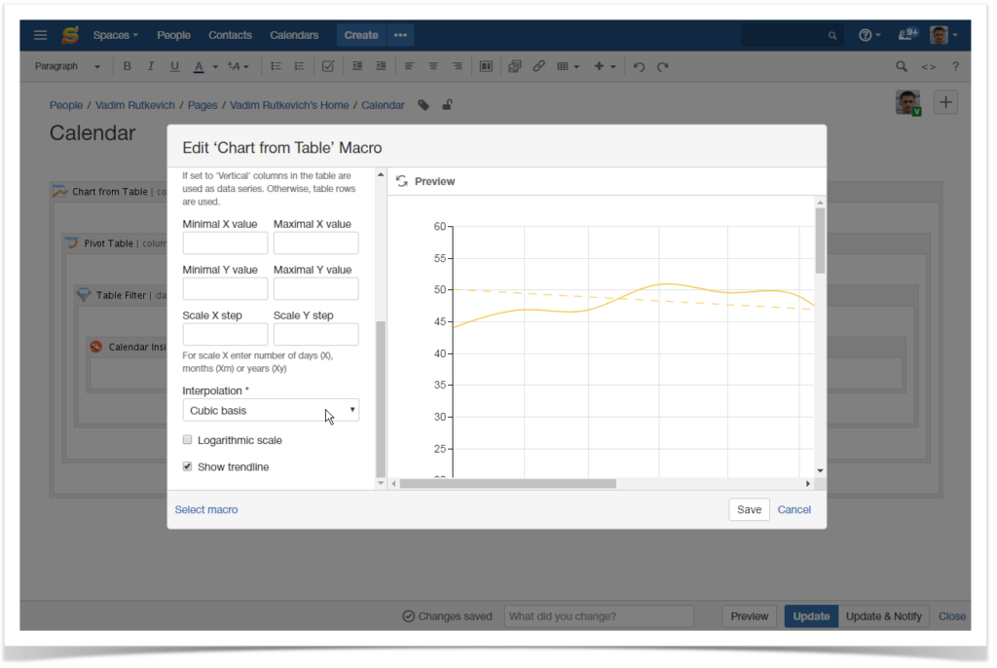
Task: Click the task list icon
Action: 327,66
